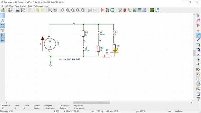Open Find in schematic
Image resolution: width=201 pixels, height=113 pixels.
click(x=50, y=10)
